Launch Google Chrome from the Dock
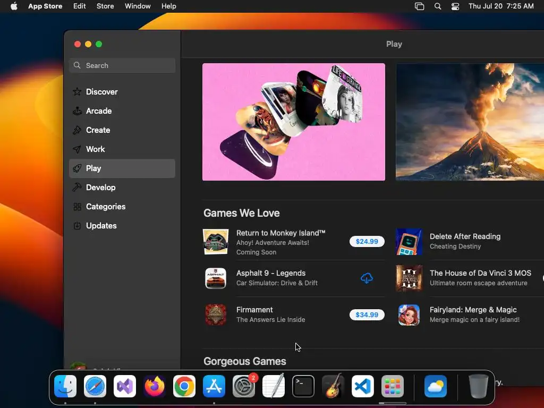 coord(184,386)
